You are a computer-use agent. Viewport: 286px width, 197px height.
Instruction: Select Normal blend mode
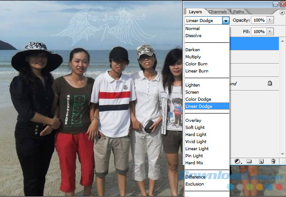pos(192,29)
